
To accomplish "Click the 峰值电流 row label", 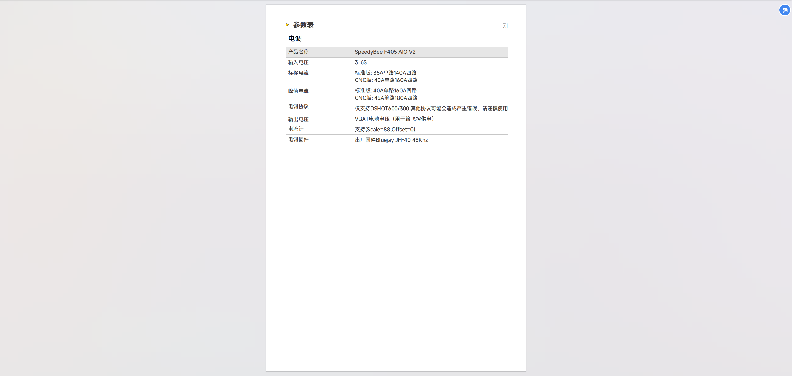I will pos(298,91).
